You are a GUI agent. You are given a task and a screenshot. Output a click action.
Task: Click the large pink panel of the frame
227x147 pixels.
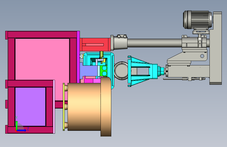[x=42, y=59]
